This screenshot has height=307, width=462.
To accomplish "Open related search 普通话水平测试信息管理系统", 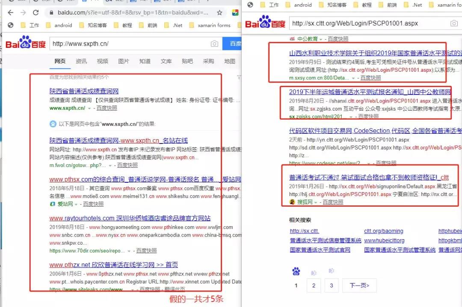I will pyautogui.click(x=326, y=240).
